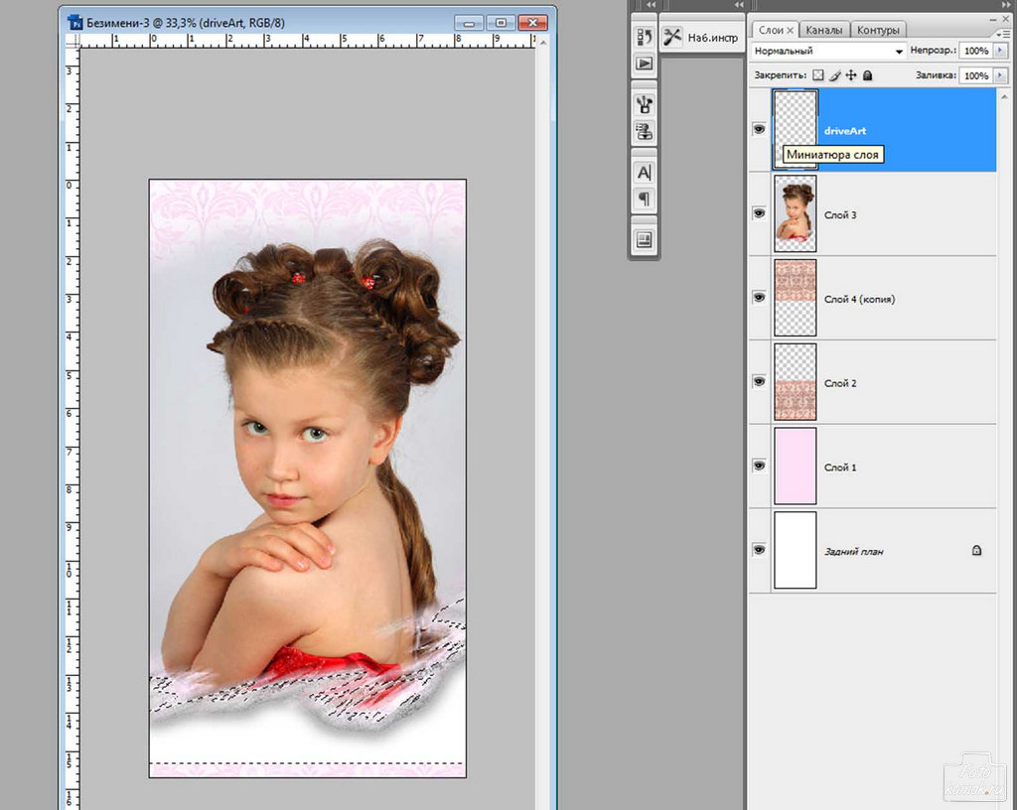Toggle lock position move icon
This screenshot has height=810, width=1017.
[851, 75]
